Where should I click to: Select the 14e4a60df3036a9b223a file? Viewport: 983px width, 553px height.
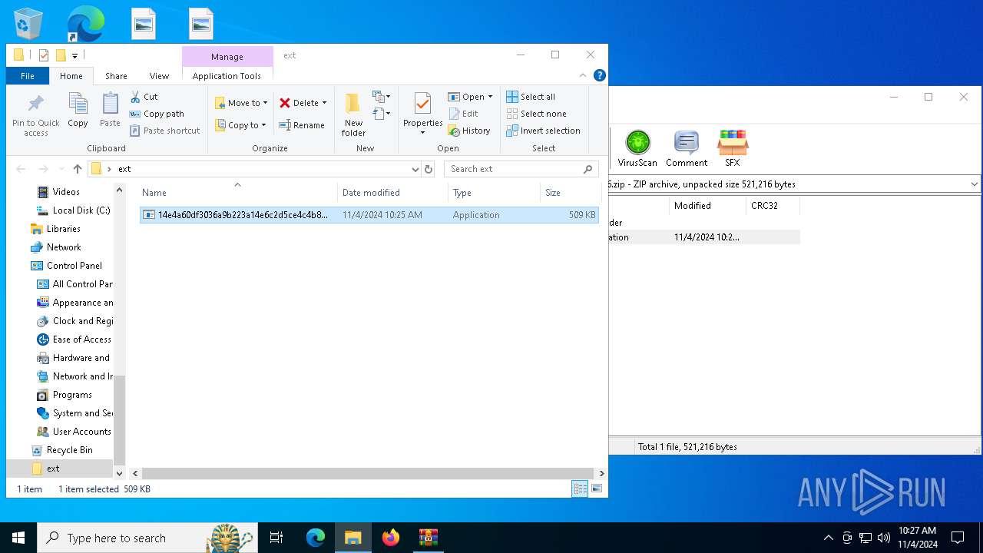pos(369,215)
